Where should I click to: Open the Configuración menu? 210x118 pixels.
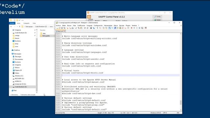[98, 26]
